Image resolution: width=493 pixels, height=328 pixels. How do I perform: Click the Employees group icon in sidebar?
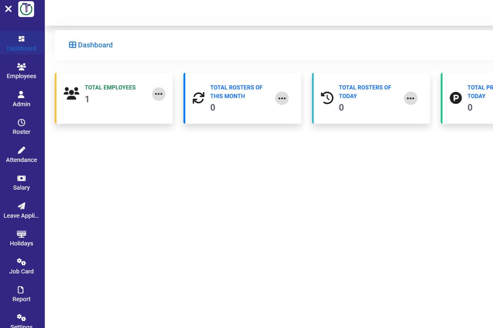point(21,67)
